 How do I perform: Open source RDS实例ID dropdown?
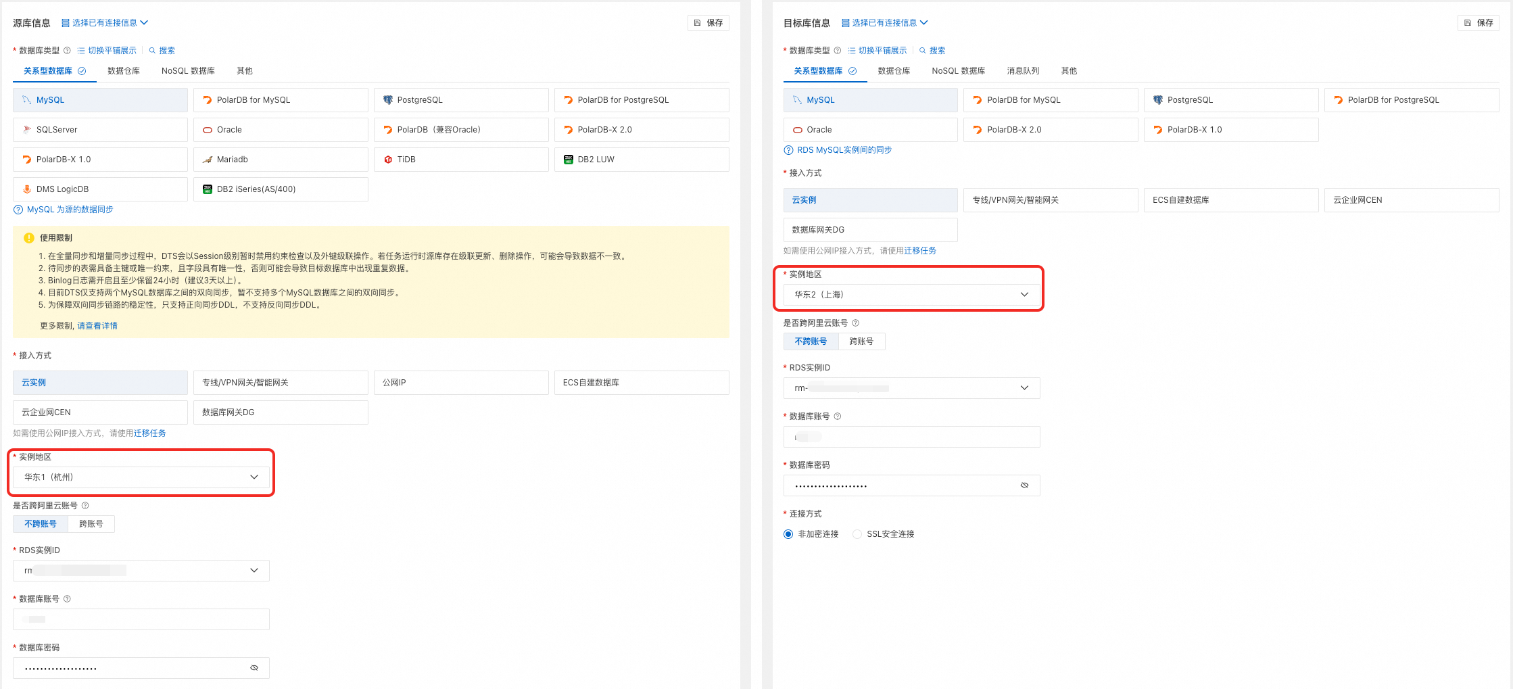click(x=141, y=571)
